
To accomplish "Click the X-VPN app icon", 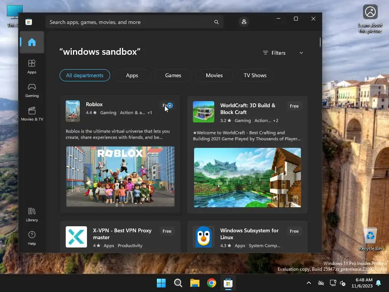I will click(x=76, y=237).
